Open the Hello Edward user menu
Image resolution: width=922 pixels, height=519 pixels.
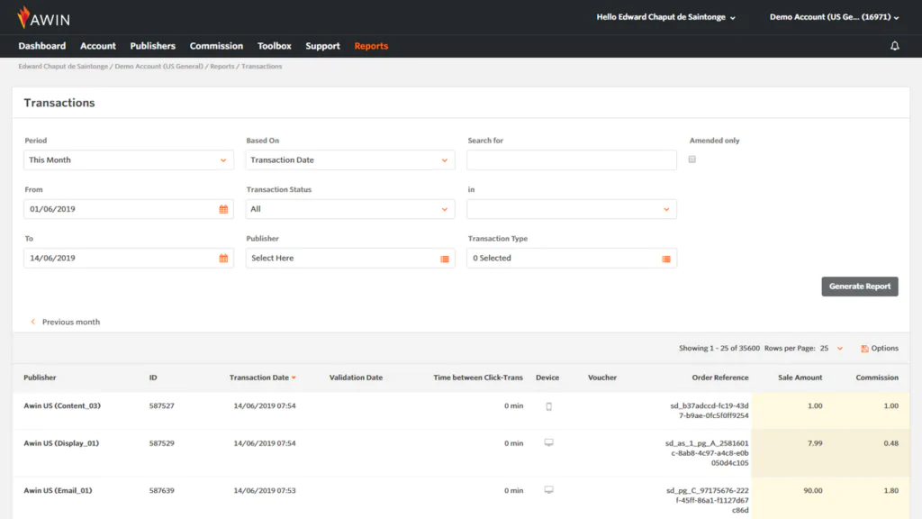[x=665, y=17]
